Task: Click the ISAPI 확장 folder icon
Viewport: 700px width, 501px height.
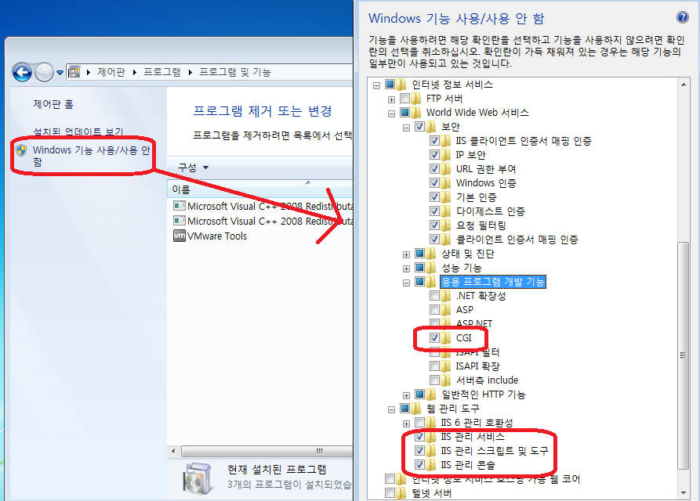Action: click(445, 366)
